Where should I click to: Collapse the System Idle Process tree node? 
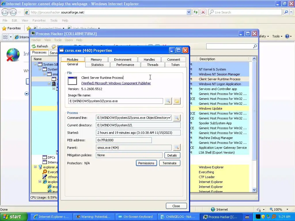pos(35,64)
